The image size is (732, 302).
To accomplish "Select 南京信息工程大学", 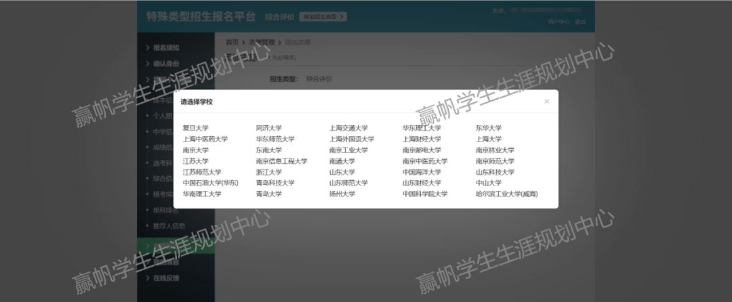I will point(281,161).
